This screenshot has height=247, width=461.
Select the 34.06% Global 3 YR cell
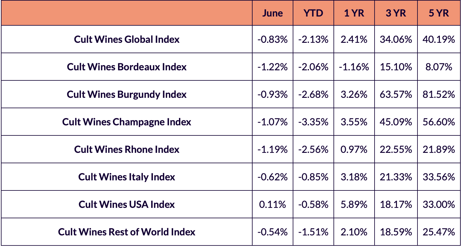point(396,39)
